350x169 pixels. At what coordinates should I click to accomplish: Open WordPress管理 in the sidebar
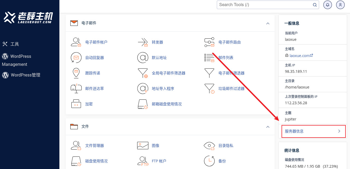click(25, 75)
